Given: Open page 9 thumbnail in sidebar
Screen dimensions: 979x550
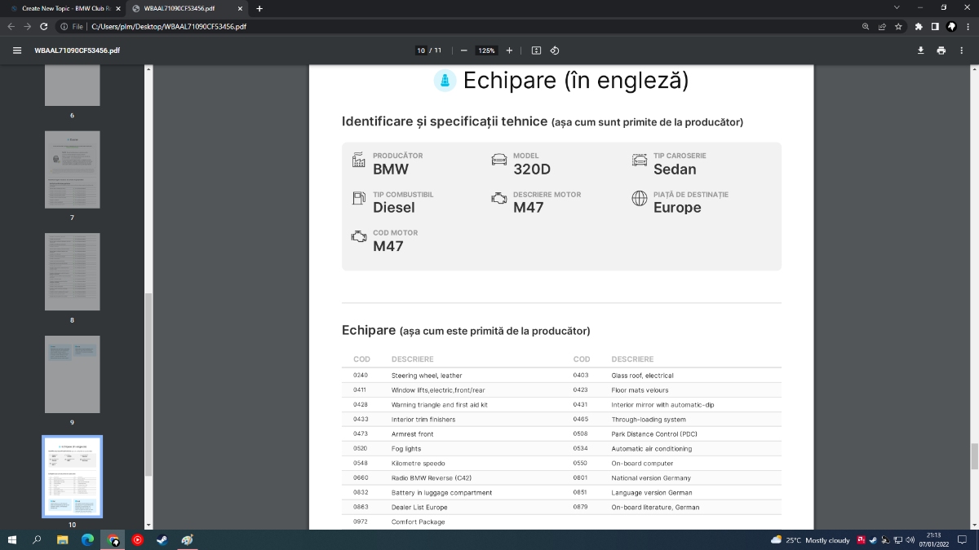Looking at the screenshot, I should point(72,373).
